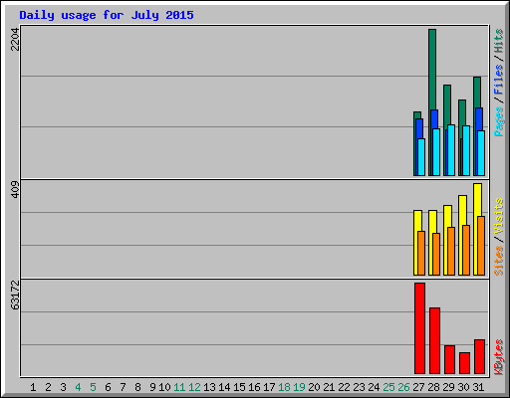This screenshot has width=510, height=398.
Task: Click the Y-axis value 409
Action: [15, 189]
